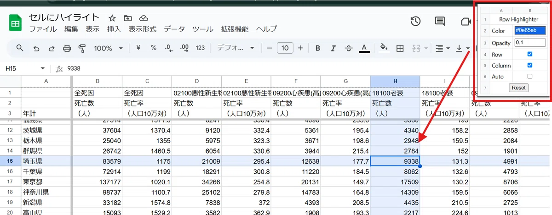Star this spreadsheet document
Viewport: 552px width, 215px height.
pos(112,18)
